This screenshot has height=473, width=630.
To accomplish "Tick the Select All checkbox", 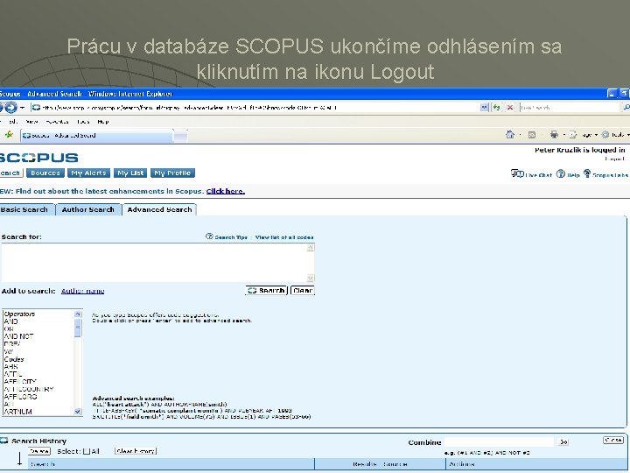I will tap(87, 452).
